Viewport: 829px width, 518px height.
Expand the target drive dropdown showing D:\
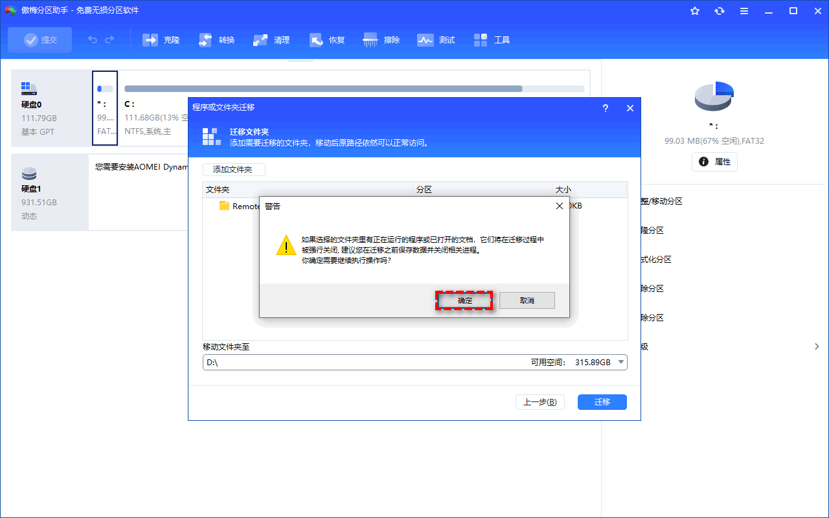click(x=620, y=362)
